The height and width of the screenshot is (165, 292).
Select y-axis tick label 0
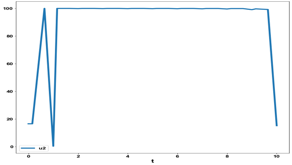point(12,147)
